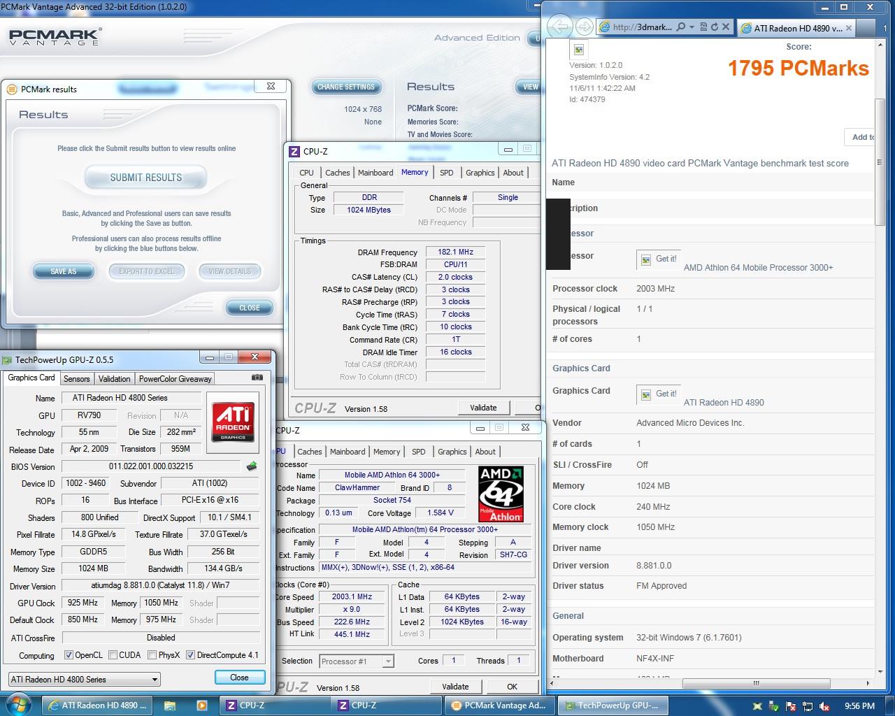Save the BIOS with the chip icon in GPU-Z
The height and width of the screenshot is (716, 895).
pyautogui.click(x=252, y=466)
